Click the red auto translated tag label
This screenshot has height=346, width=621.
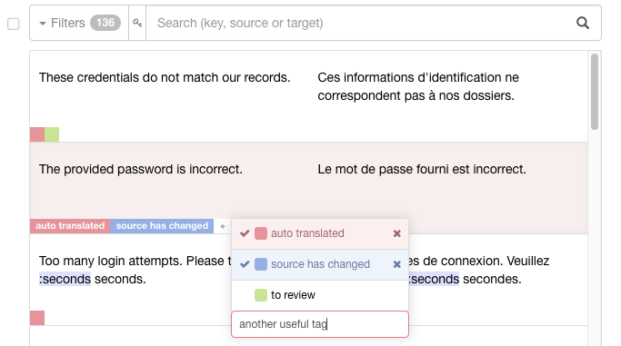coord(70,226)
